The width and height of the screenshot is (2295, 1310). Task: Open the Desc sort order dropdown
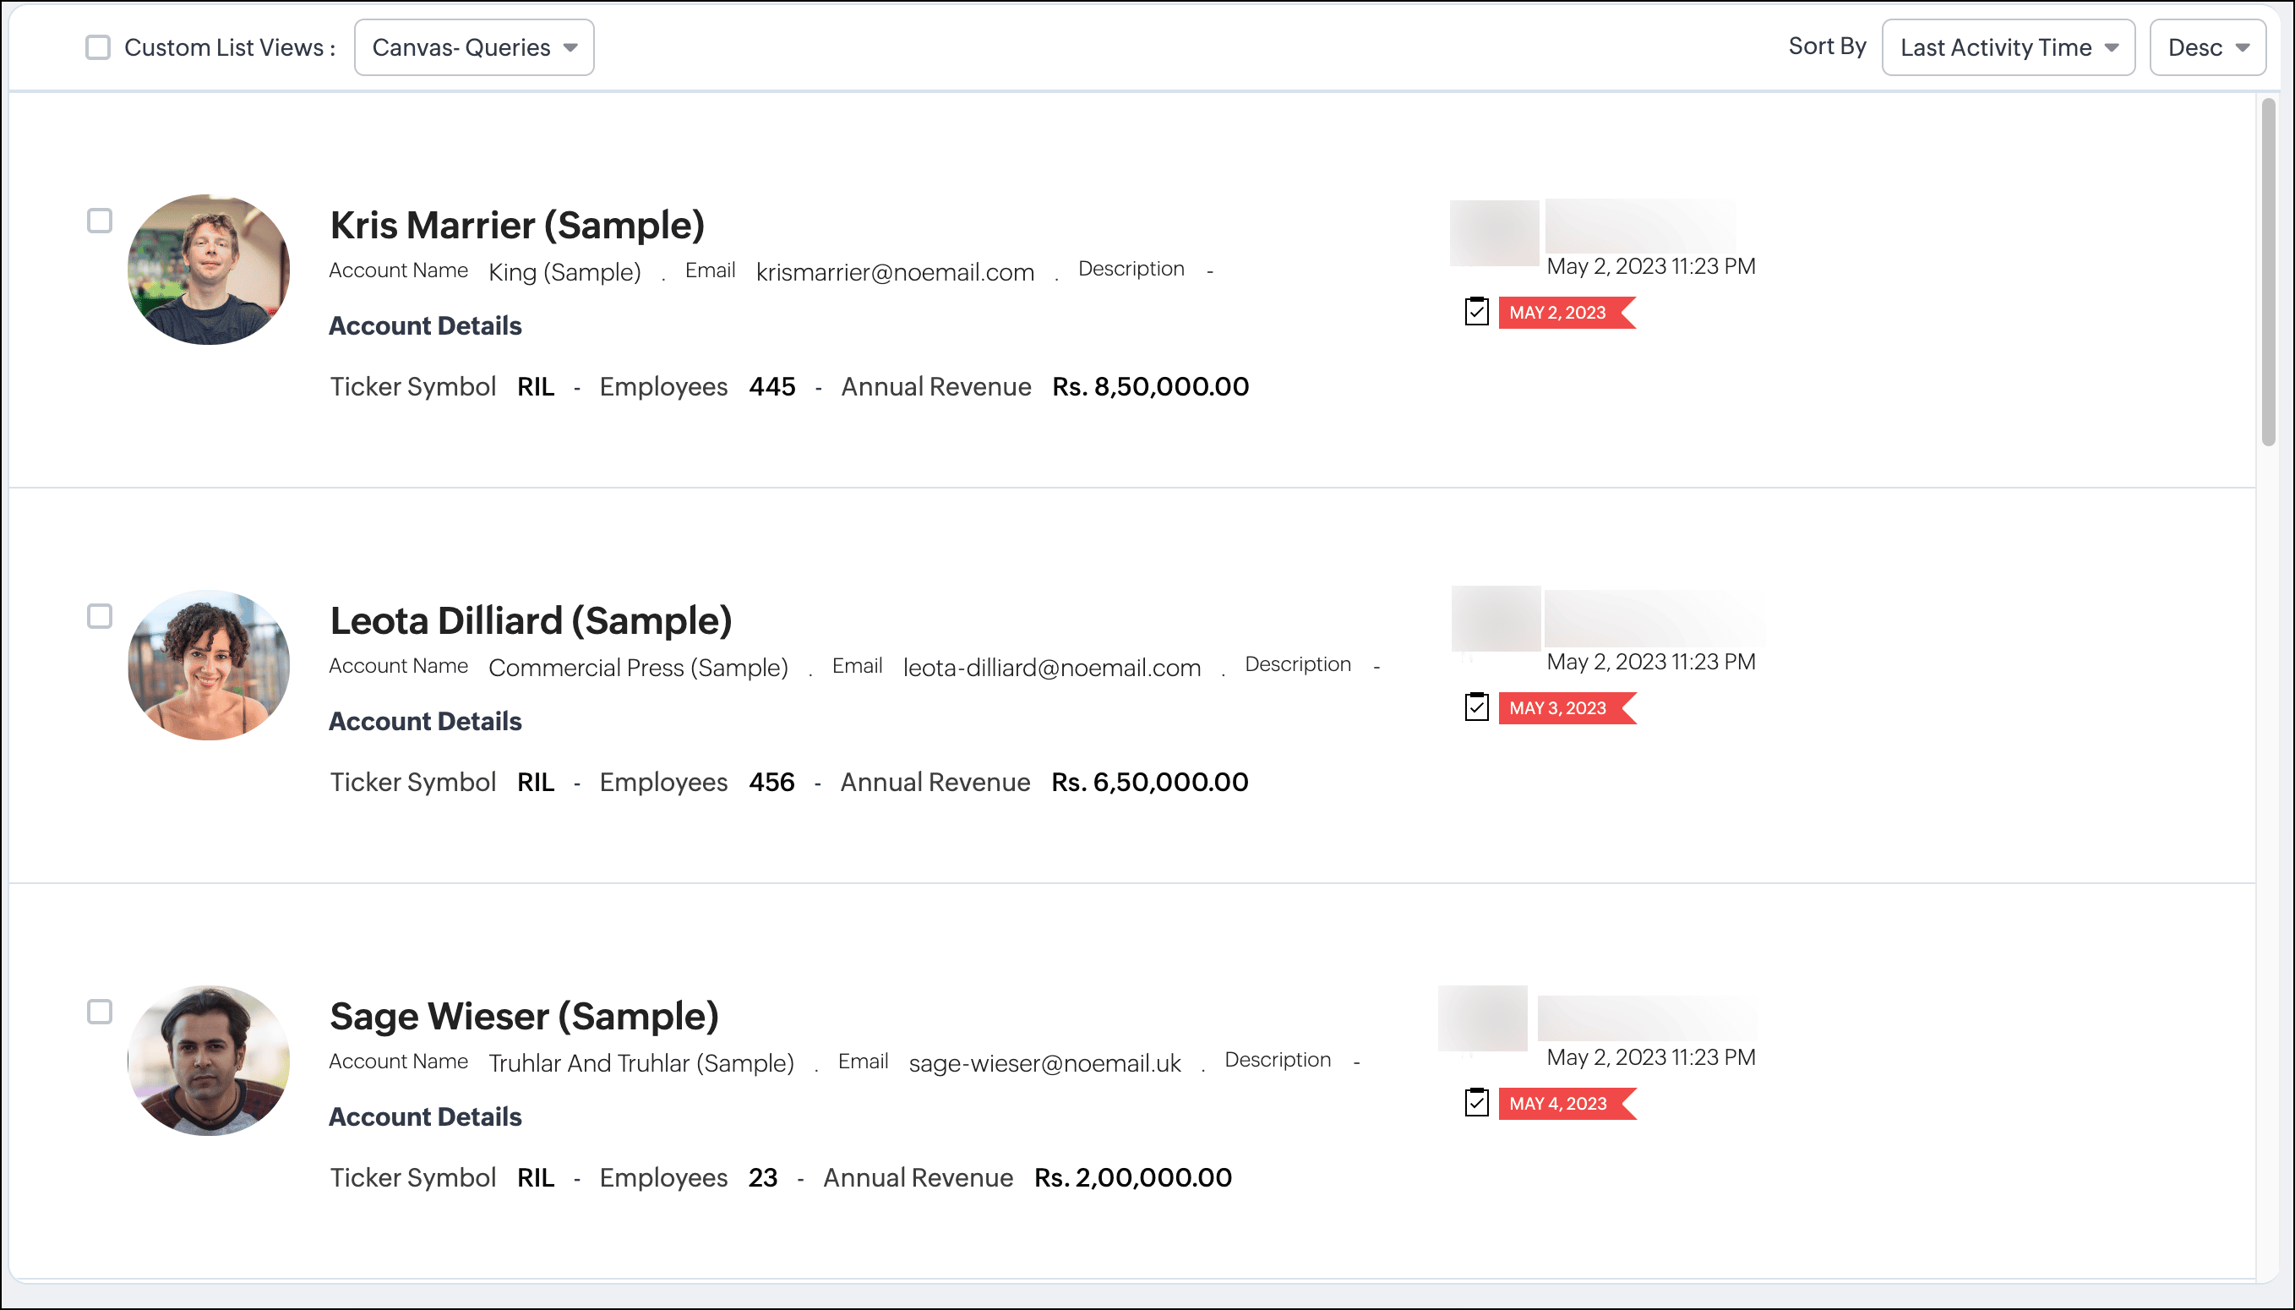(2206, 47)
